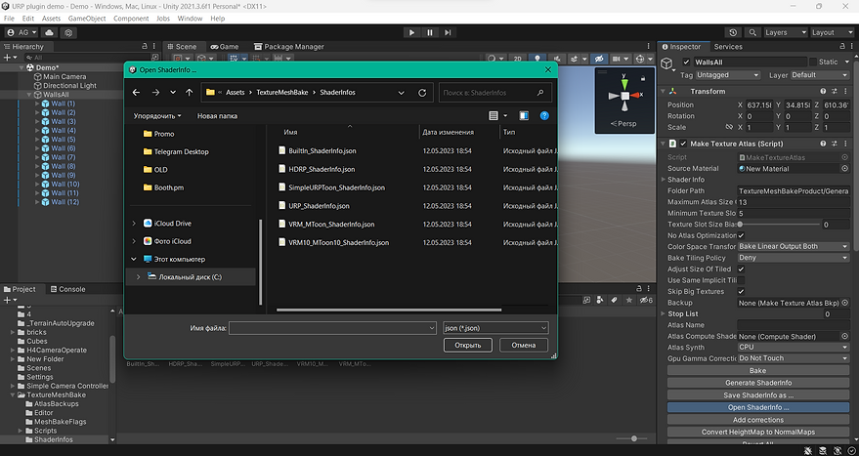Click the Открыть button in dialog
The width and height of the screenshot is (859, 456).
[467, 345]
